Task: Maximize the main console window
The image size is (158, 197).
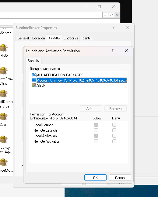Action: point(99,7)
